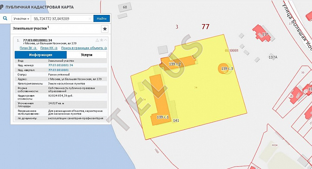Open the План ЗУ link
The width and height of the screenshot is (312, 169).
point(28,48)
